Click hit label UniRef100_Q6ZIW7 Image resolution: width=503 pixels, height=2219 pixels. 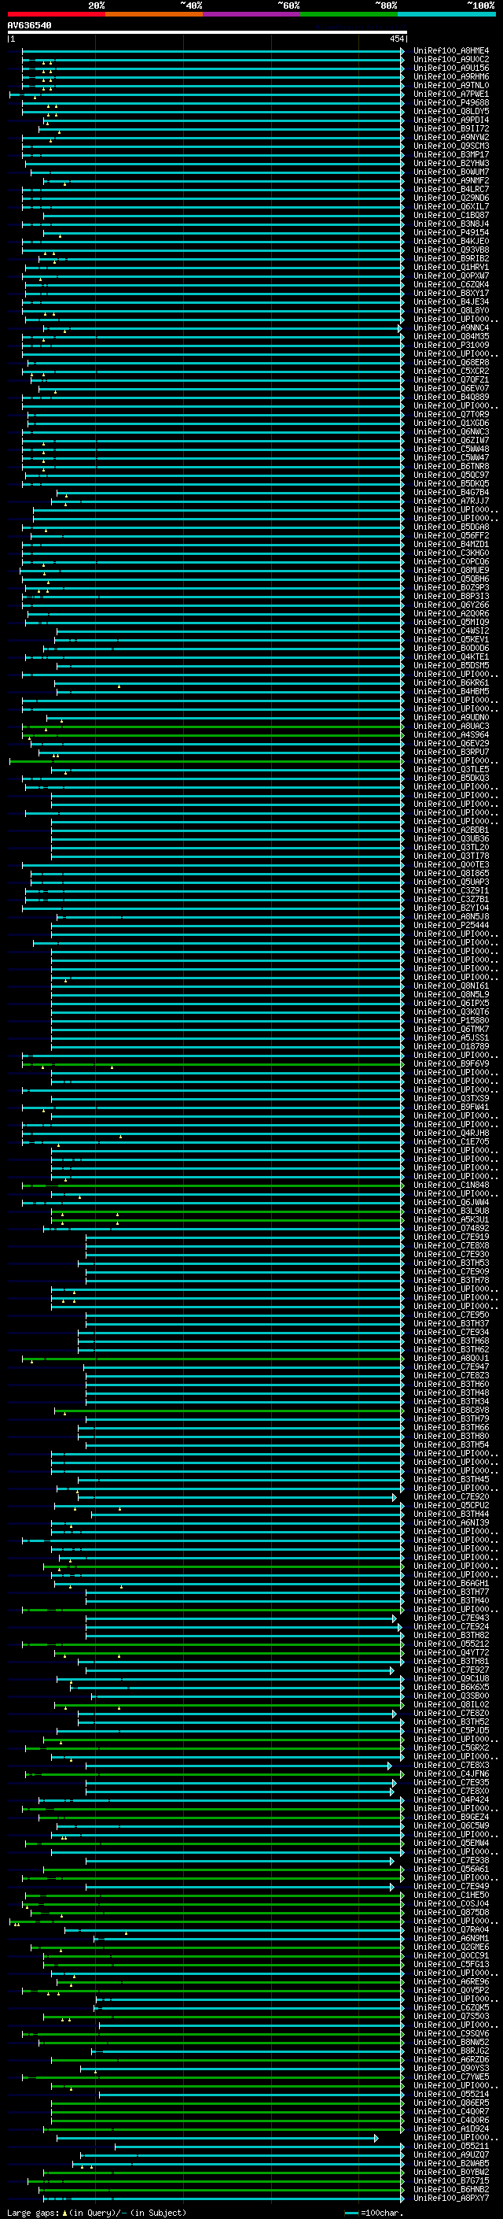click(451, 440)
